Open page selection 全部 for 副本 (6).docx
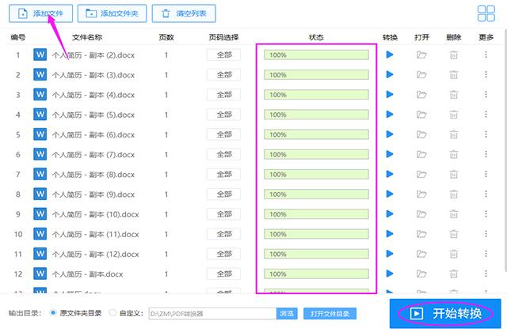Screen dimensions: 507x332 (223, 134)
